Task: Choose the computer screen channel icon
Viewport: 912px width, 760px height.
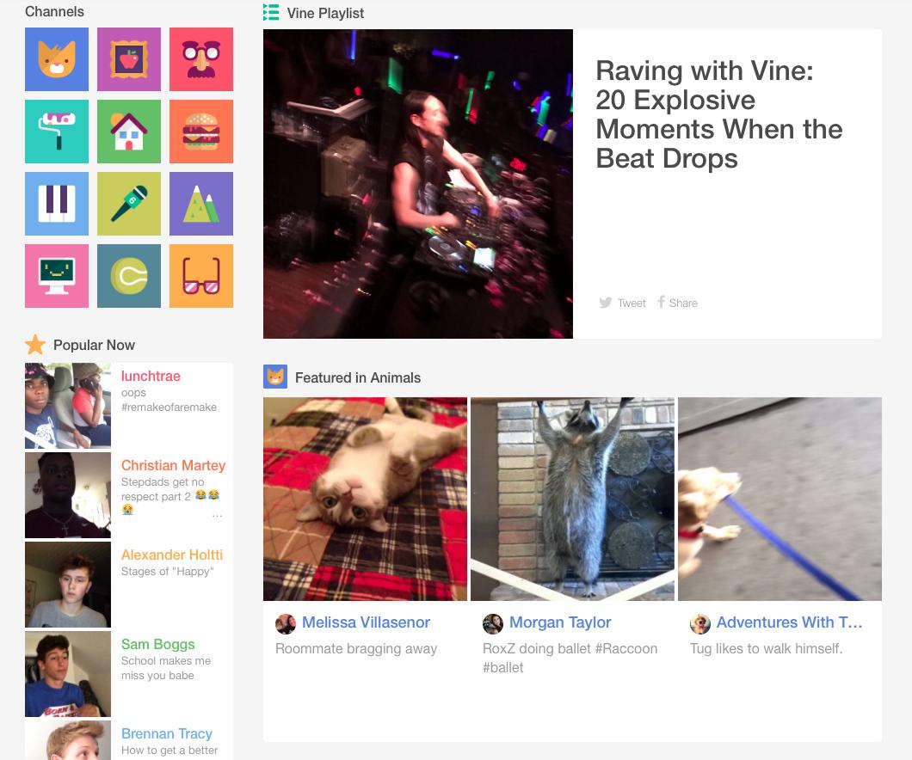Action: tap(57, 276)
